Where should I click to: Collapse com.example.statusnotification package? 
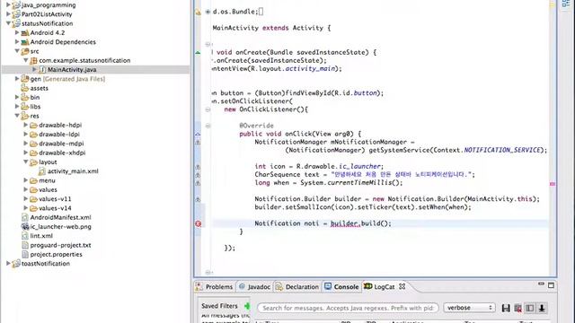[26, 60]
